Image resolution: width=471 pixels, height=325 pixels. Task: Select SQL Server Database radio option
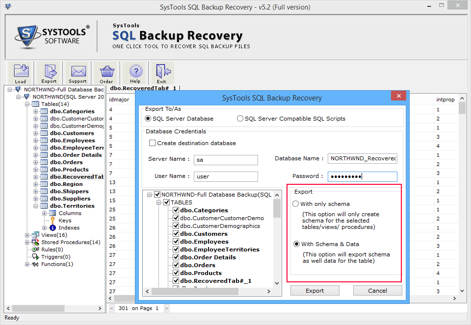tap(148, 119)
